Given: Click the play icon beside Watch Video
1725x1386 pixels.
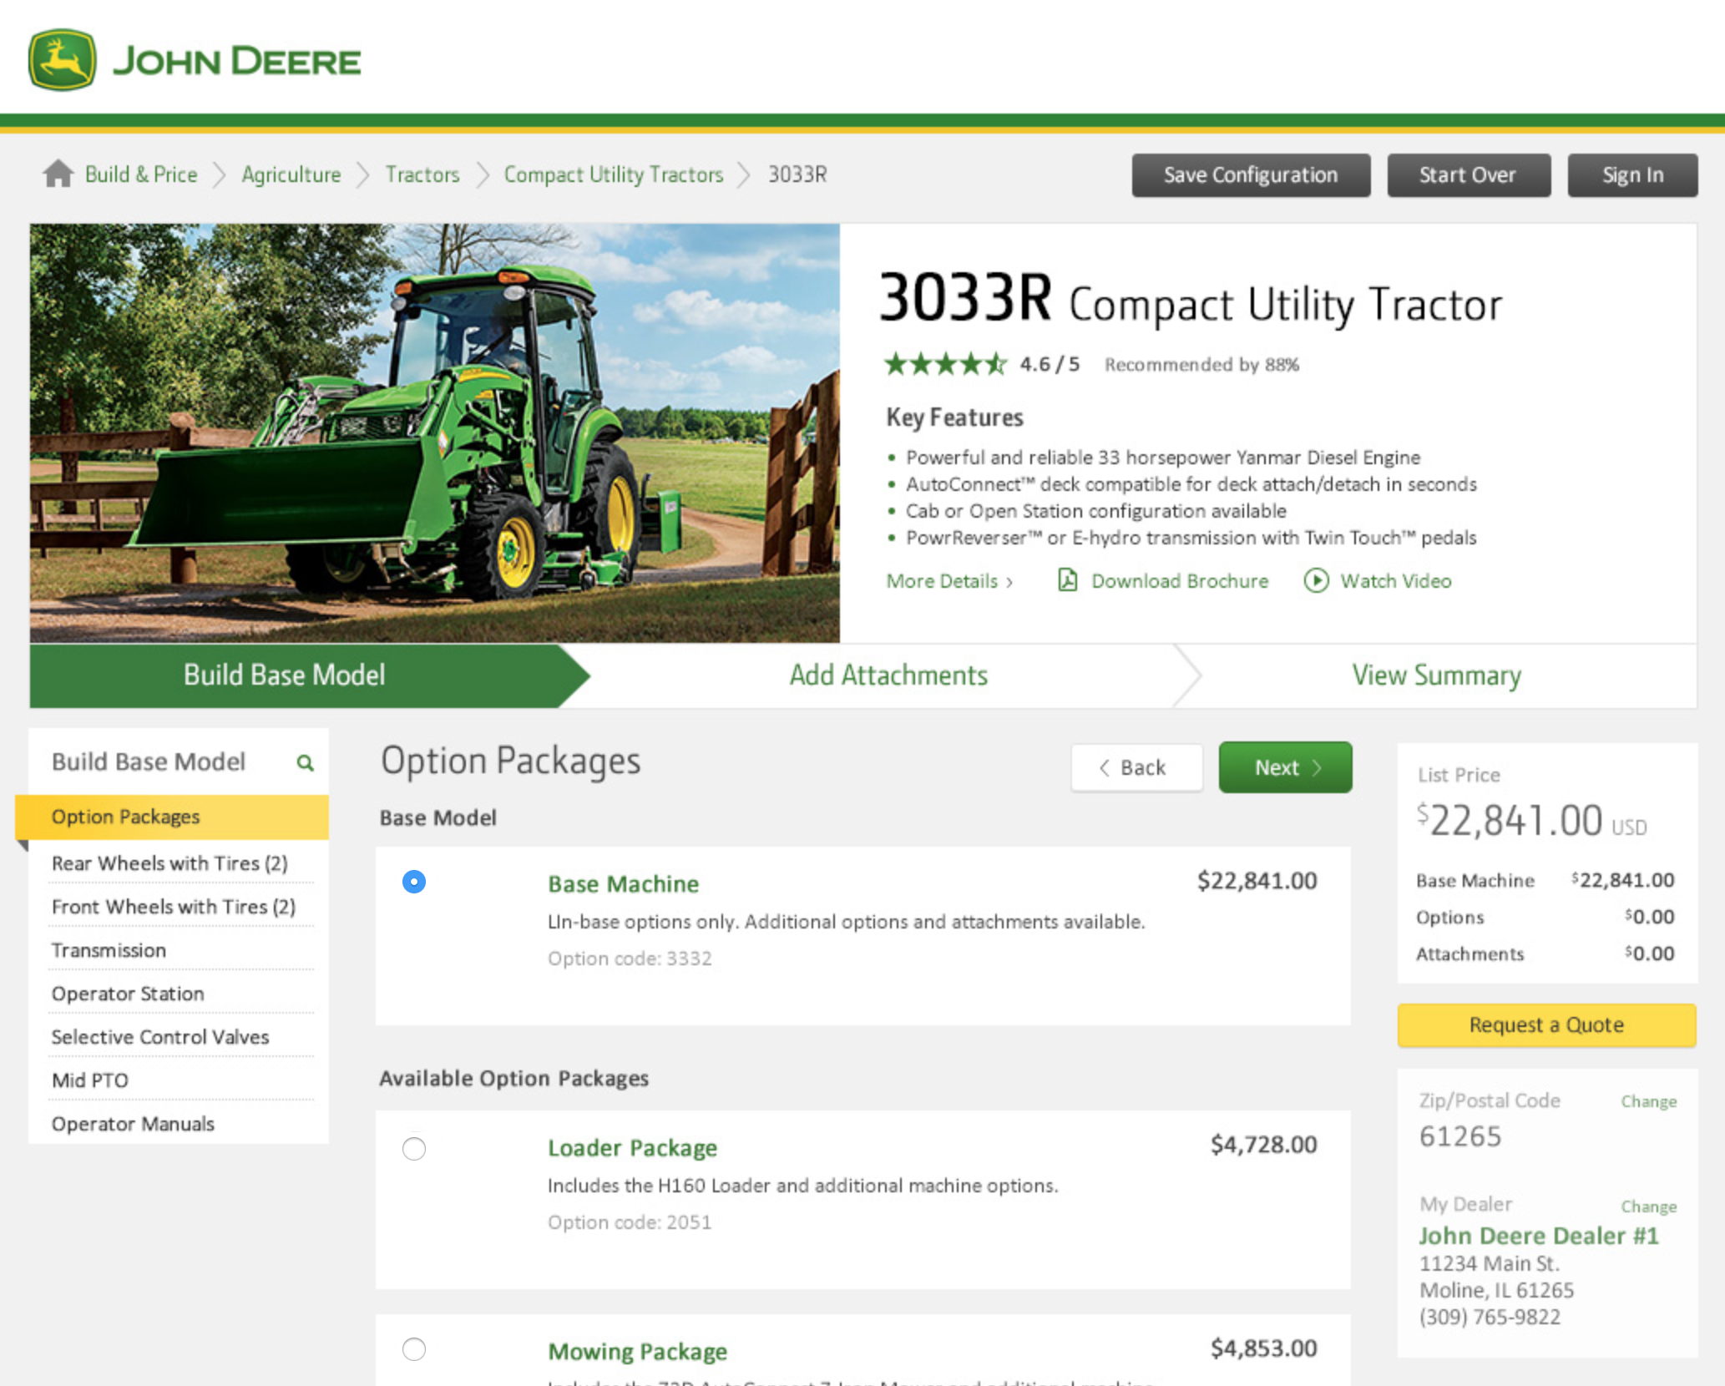Looking at the screenshot, I should click(x=1316, y=580).
